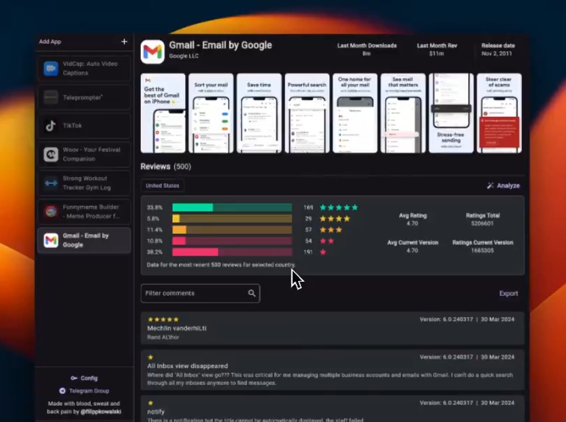Image resolution: width=566 pixels, height=422 pixels.
Task: Click the 'notify' review title
Action: coord(155,411)
